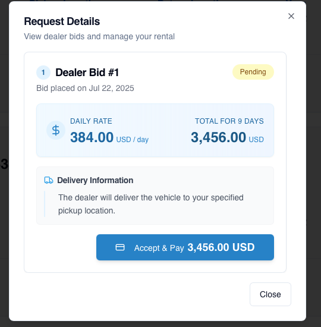
Task: Accept & Pay 3,456.00 USD
Action: pos(185,247)
